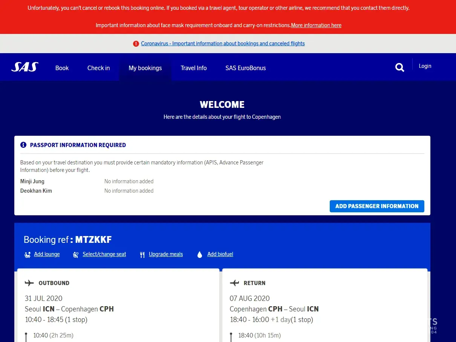The image size is (456, 342).
Task: Click the 10:40 - 18:45 (1 stop) time
Action: click(x=56, y=320)
